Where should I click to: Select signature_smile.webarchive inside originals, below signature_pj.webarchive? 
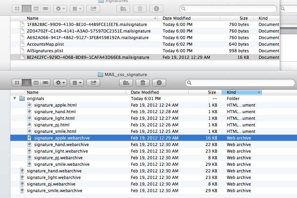pos(154,164)
